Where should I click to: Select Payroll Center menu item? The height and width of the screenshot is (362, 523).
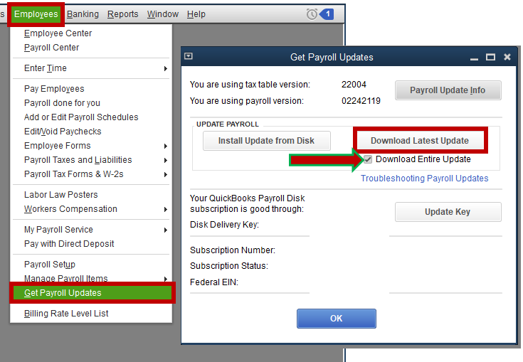(51, 48)
